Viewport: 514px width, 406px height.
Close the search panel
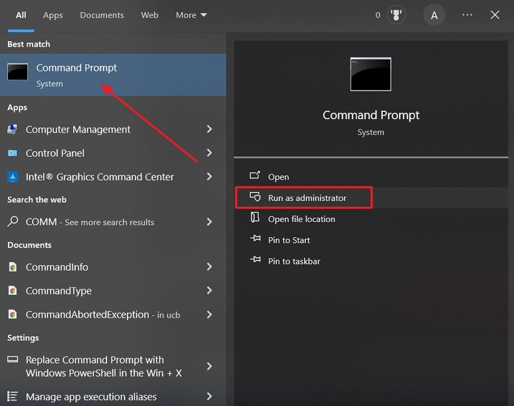[x=495, y=15]
